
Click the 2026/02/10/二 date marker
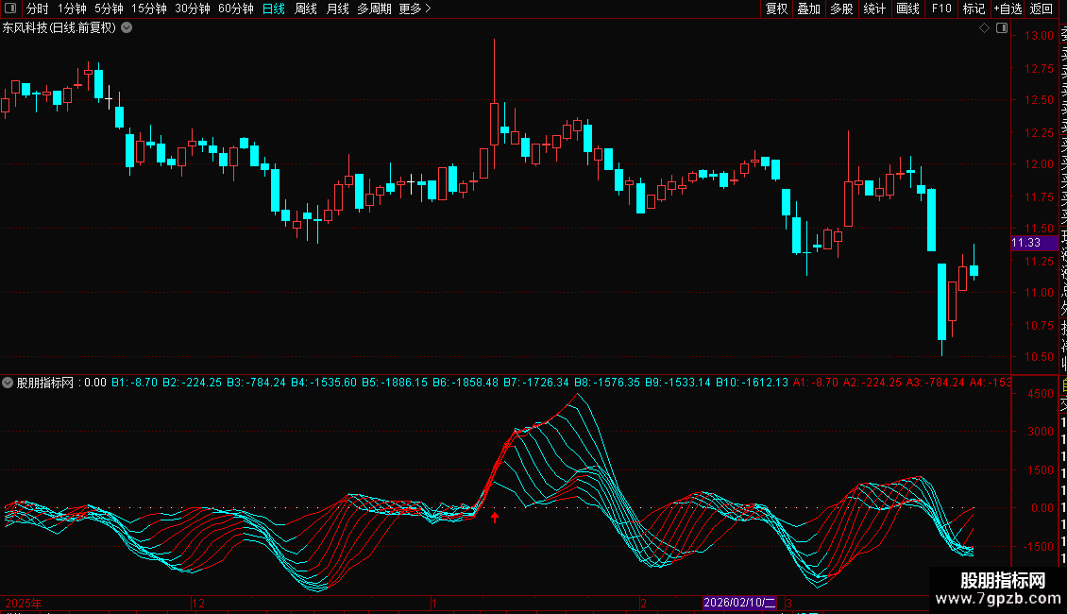pyautogui.click(x=739, y=603)
